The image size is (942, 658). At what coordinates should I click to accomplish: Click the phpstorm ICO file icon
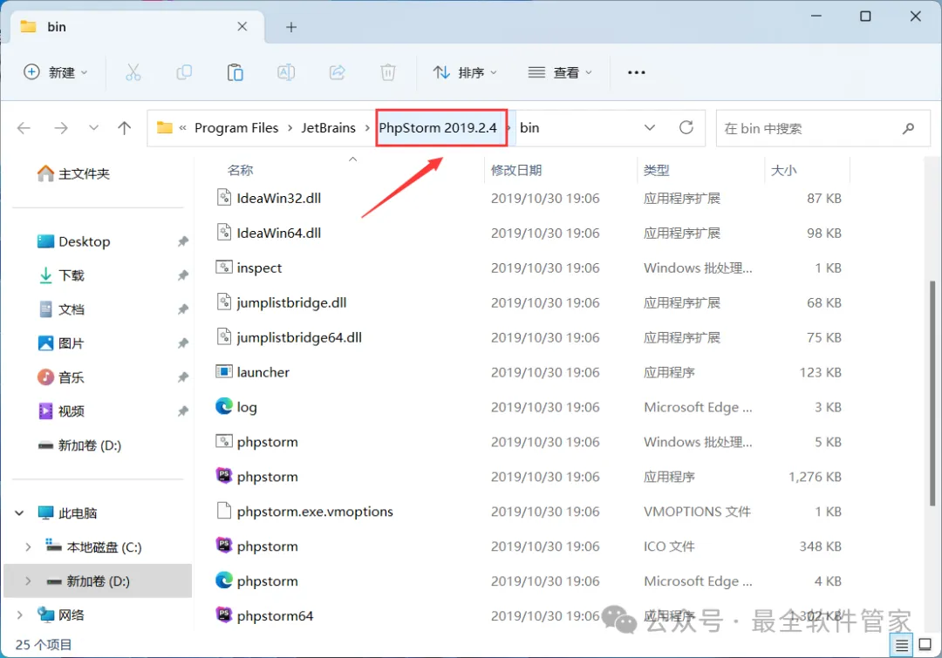[223, 546]
